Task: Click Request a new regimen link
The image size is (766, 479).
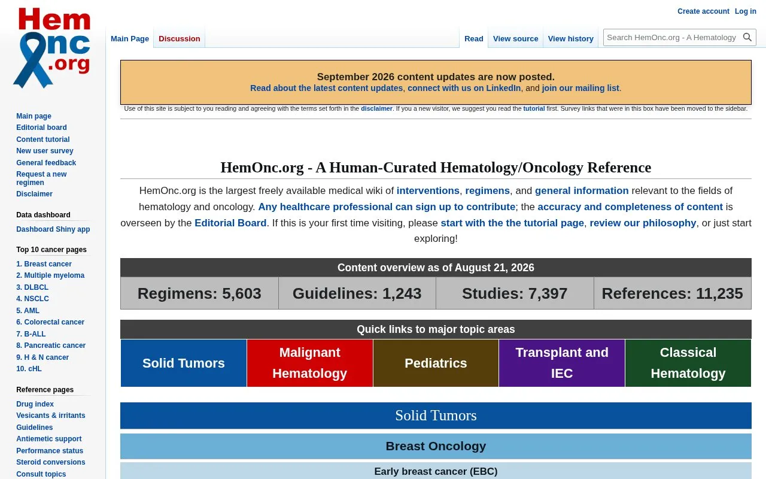Action: point(41,178)
